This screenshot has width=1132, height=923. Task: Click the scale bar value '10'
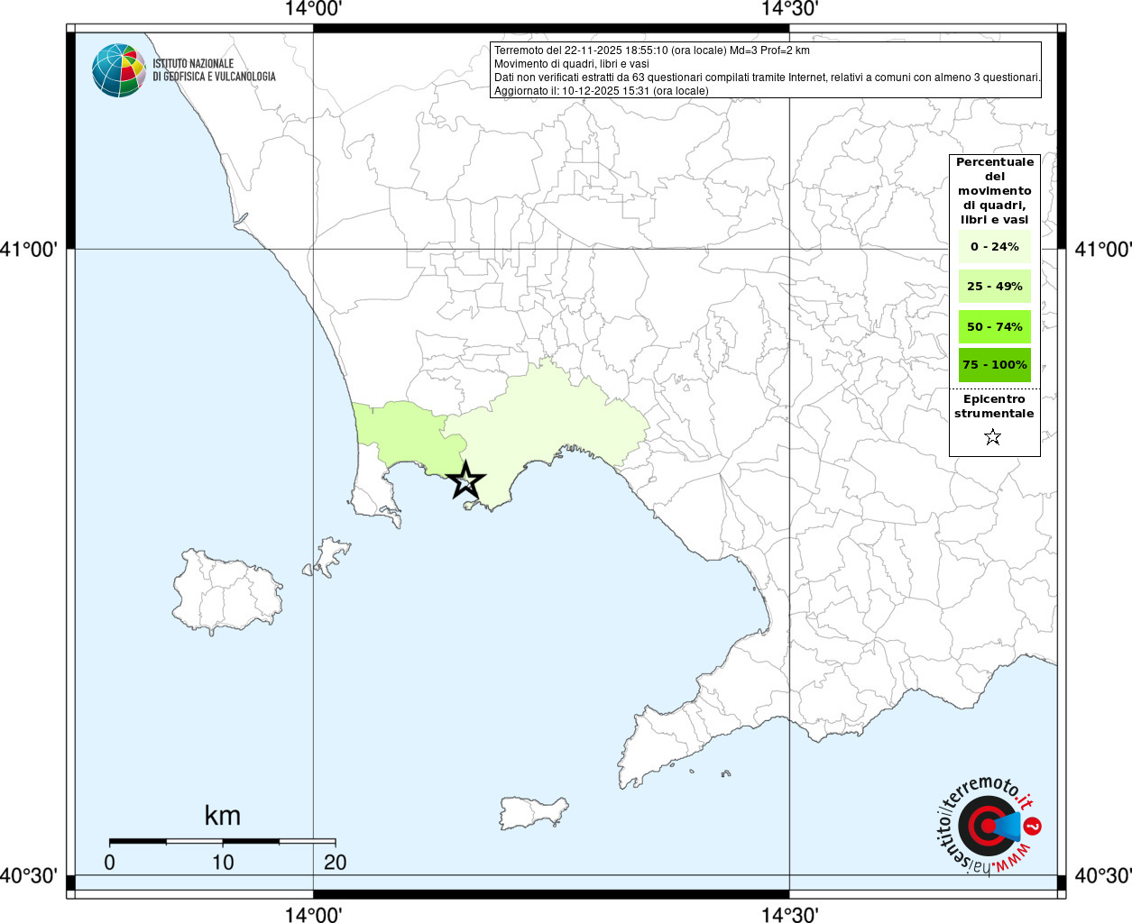click(223, 863)
